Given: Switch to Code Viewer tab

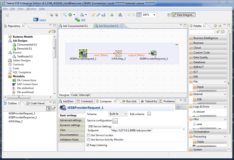Looking at the screenshot, I should [36, 103].
